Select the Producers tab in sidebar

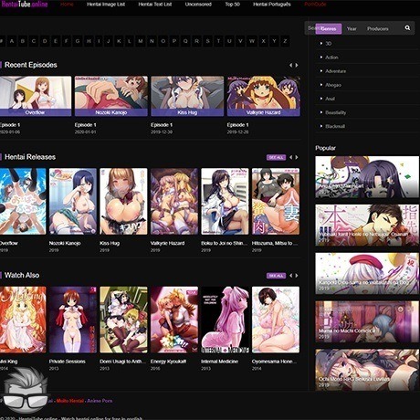pos(378,29)
